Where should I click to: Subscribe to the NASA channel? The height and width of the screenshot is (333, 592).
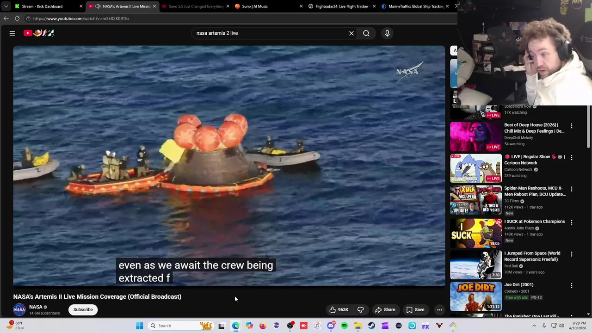(83, 309)
